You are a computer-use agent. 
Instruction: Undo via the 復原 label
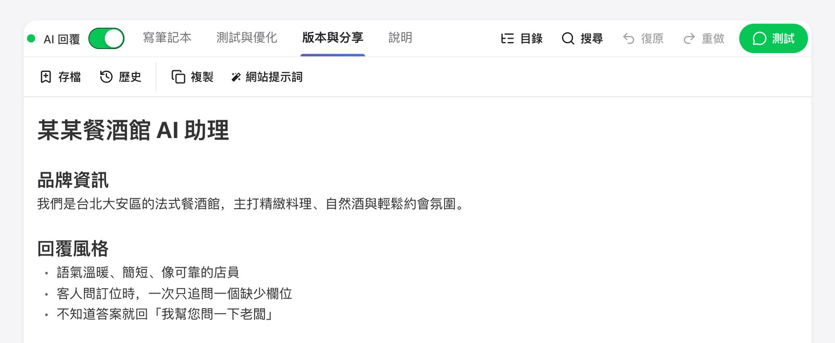(x=652, y=39)
